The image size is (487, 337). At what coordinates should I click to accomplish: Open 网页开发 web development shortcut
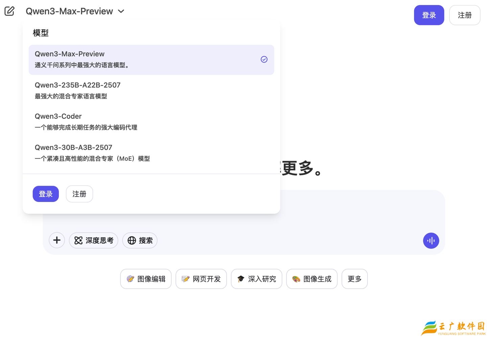(201, 279)
